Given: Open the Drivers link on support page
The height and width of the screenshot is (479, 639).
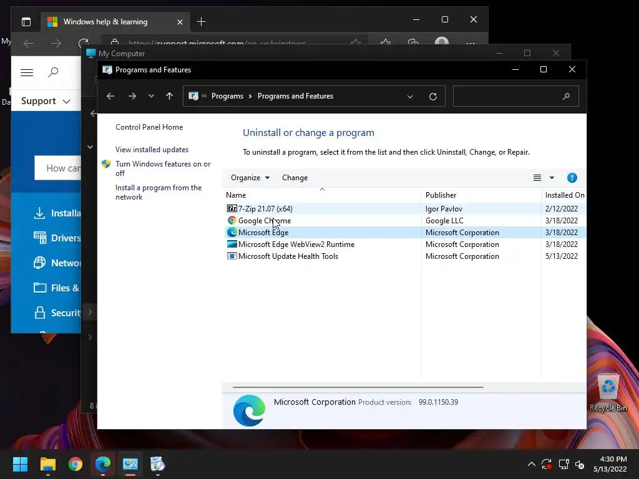Looking at the screenshot, I should (57, 238).
